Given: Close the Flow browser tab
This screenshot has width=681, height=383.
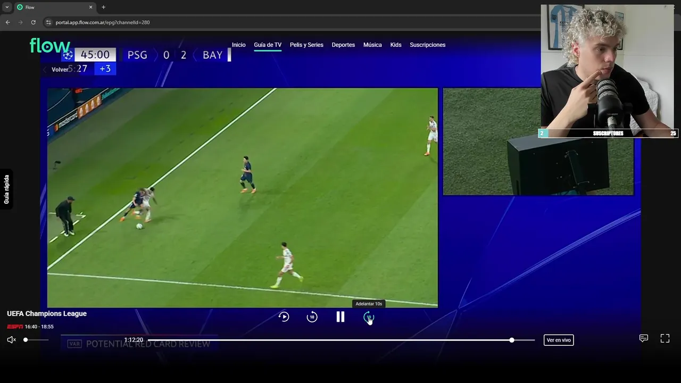Looking at the screenshot, I should (x=90, y=7).
